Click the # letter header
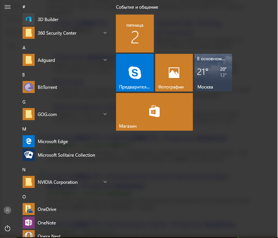This screenshot has width=278, height=238. tap(24, 7)
